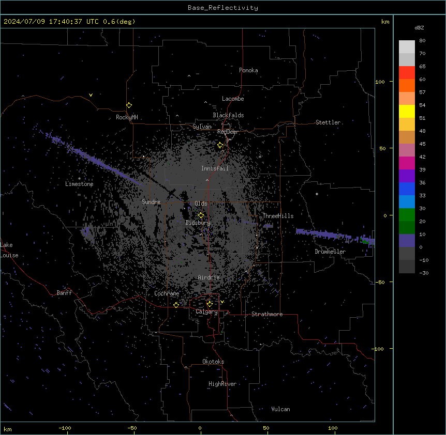Click the white plus marker north of Drumheller
This screenshot has width=446, height=435.
(317, 194)
